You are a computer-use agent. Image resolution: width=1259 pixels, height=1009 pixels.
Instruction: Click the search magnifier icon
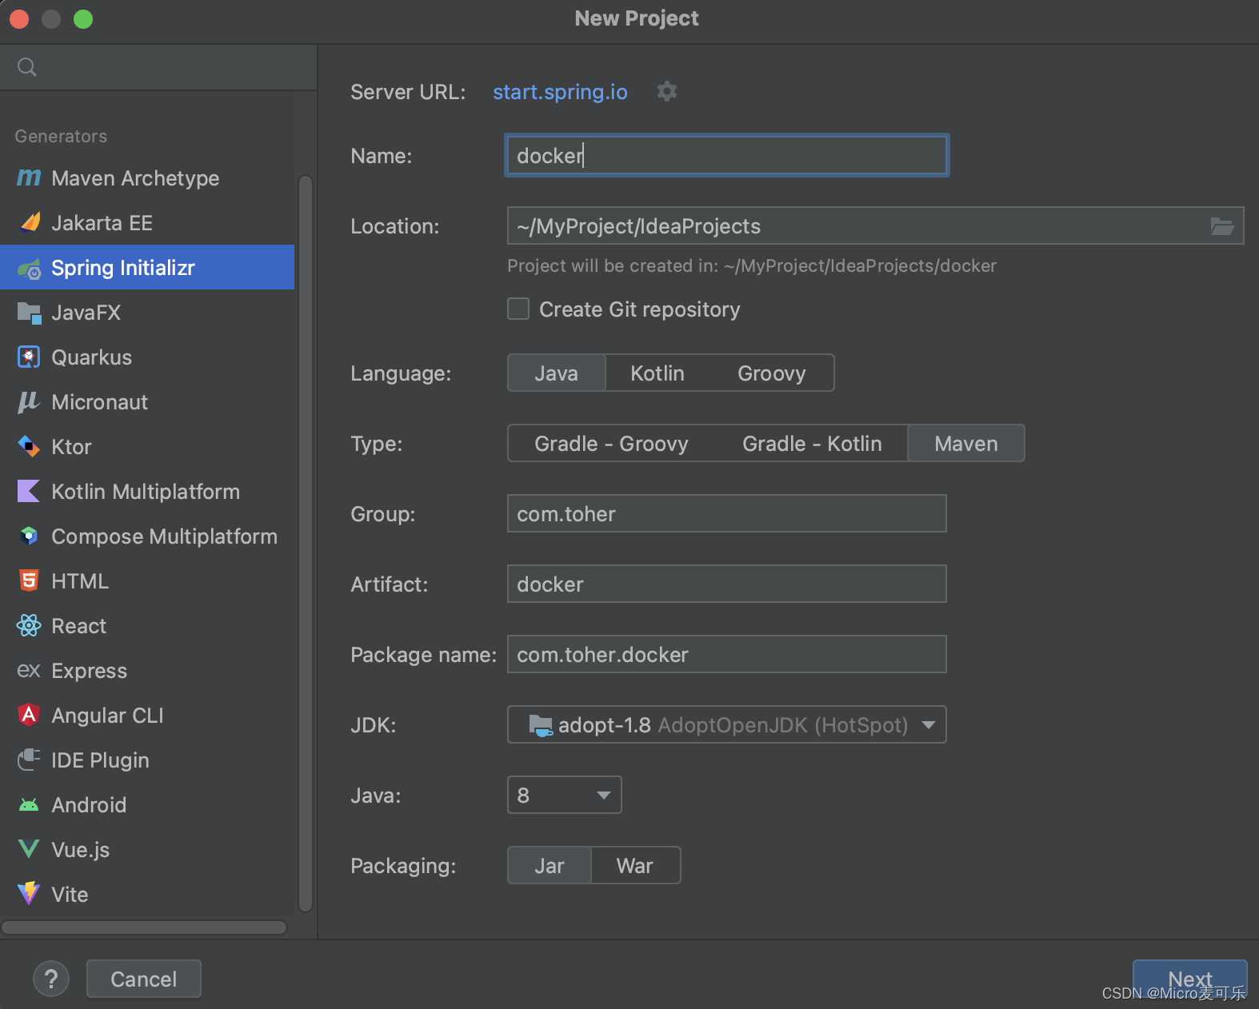pos(27,67)
